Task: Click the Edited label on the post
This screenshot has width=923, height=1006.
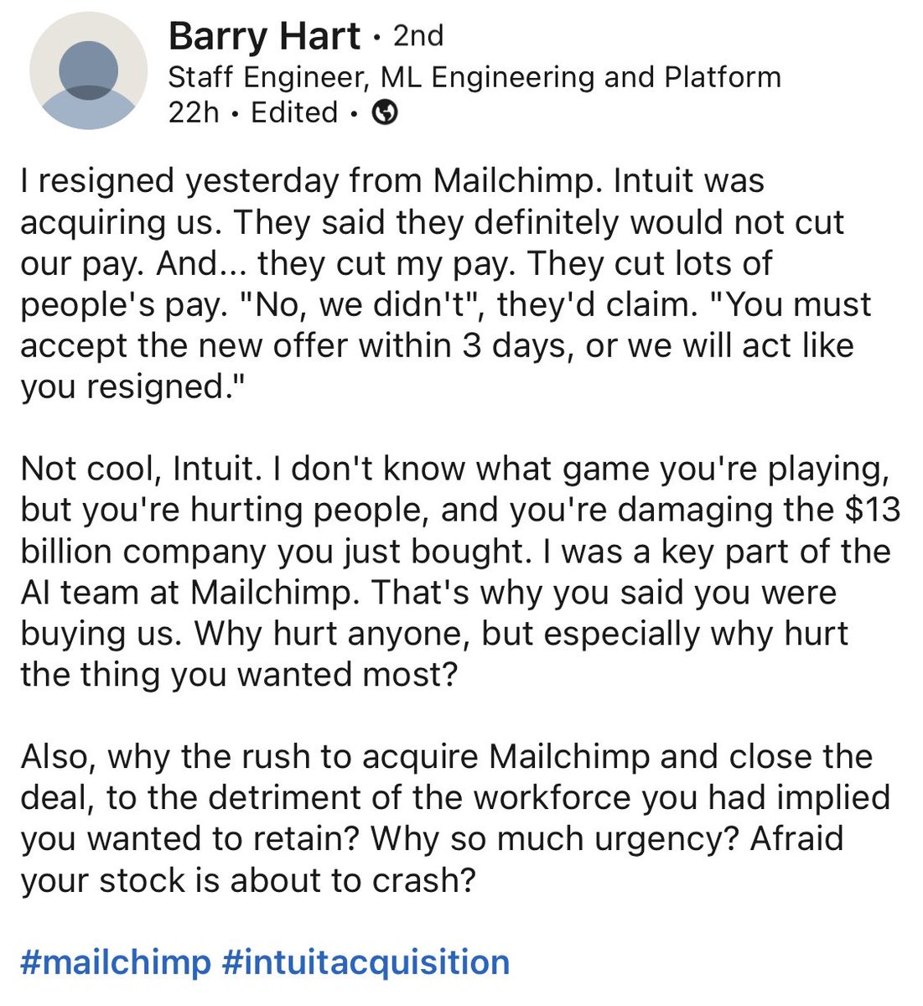Action: click(x=294, y=112)
